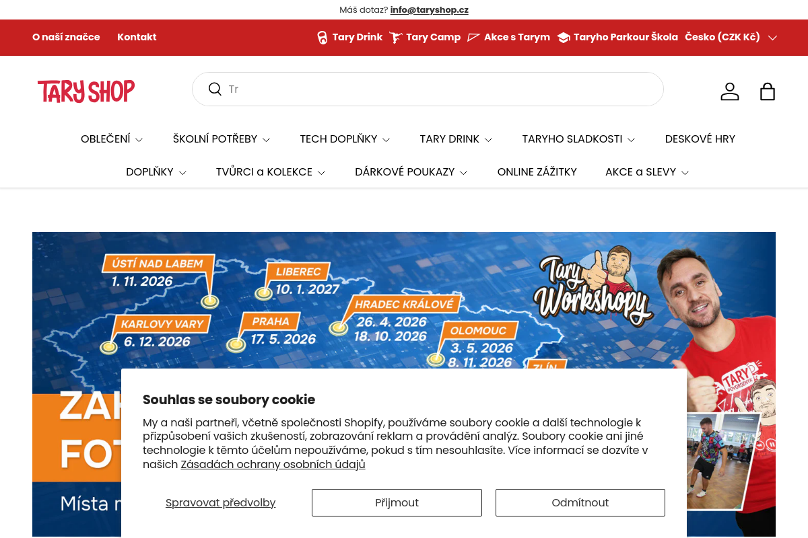Viewport: 808px width, 538px height.
Task: Expand the TARYHO SLADKOSTI menu
Action: coord(578,139)
